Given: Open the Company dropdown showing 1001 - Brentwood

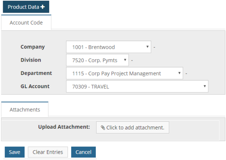Looking at the screenshot, I should click(x=109, y=47).
